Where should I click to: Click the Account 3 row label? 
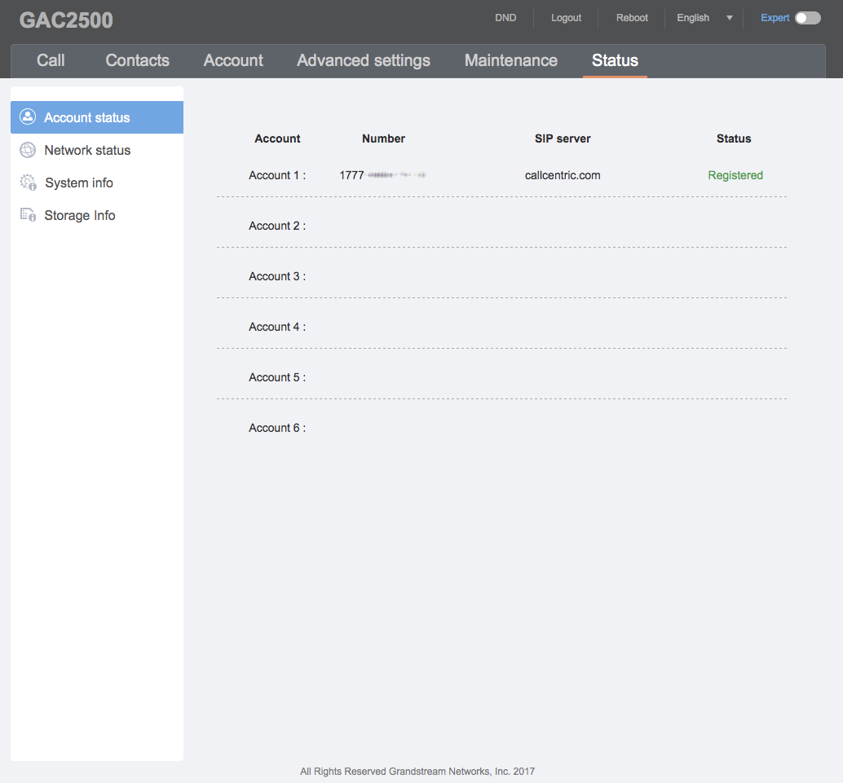click(277, 276)
